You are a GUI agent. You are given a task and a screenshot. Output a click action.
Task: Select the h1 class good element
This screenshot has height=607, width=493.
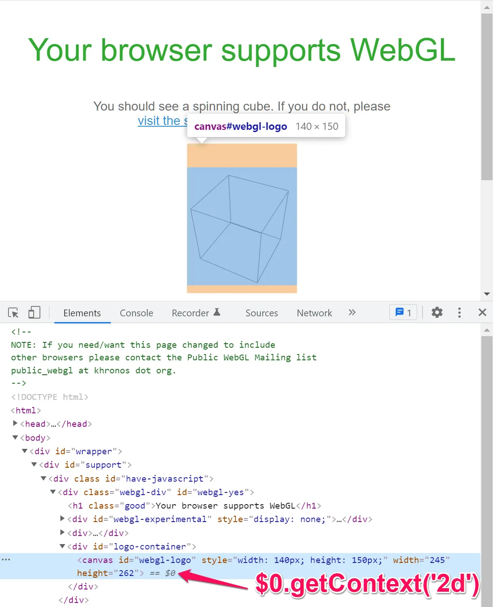tap(194, 505)
